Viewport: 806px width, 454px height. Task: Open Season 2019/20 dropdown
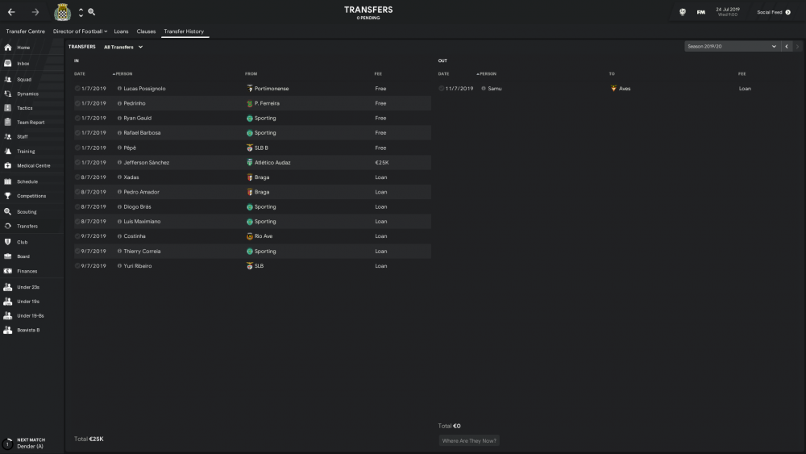[x=732, y=46]
